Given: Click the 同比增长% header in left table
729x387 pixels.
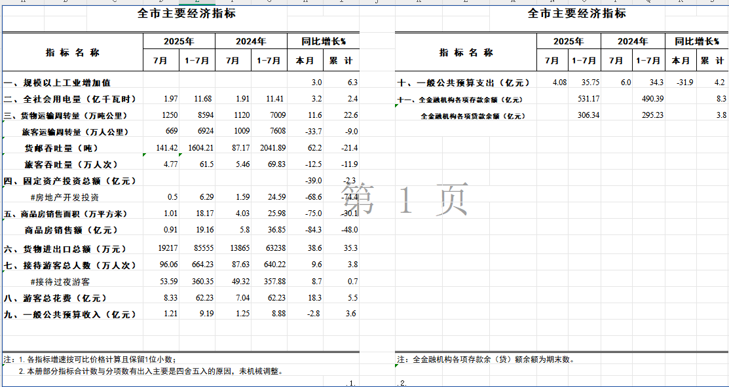Looking at the screenshot, I should (324, 41).
